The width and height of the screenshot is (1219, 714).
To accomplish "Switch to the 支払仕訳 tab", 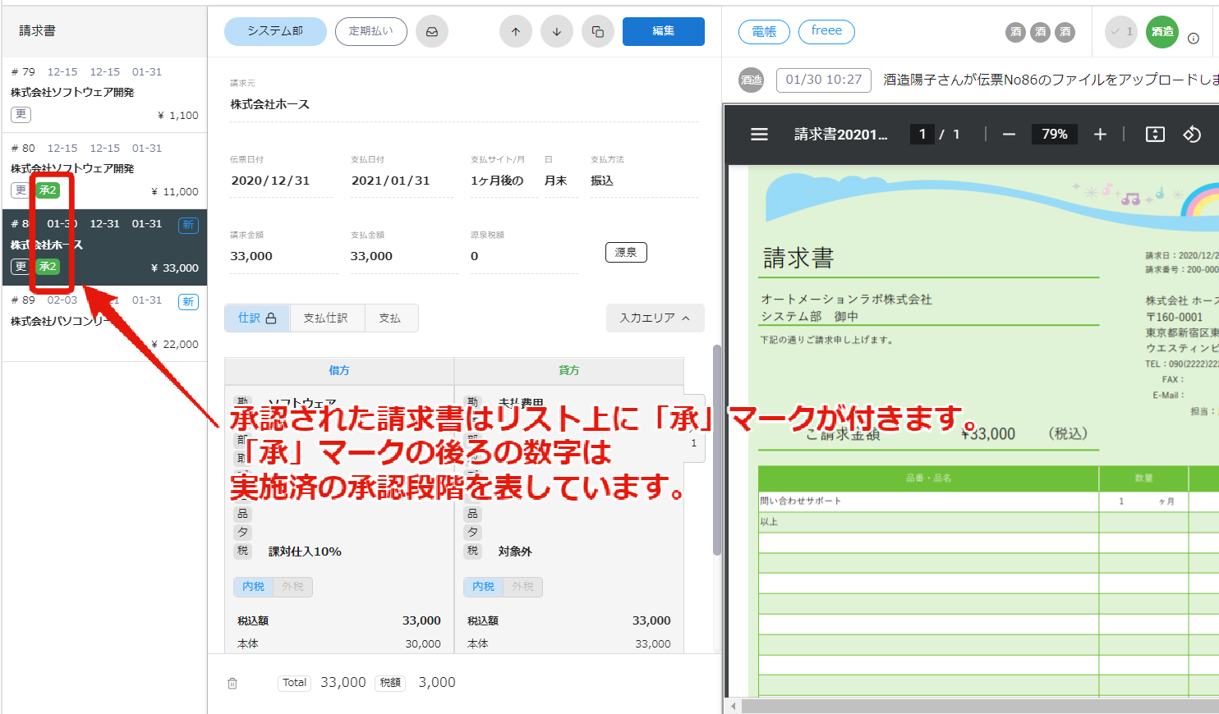I will coord(326,318).
